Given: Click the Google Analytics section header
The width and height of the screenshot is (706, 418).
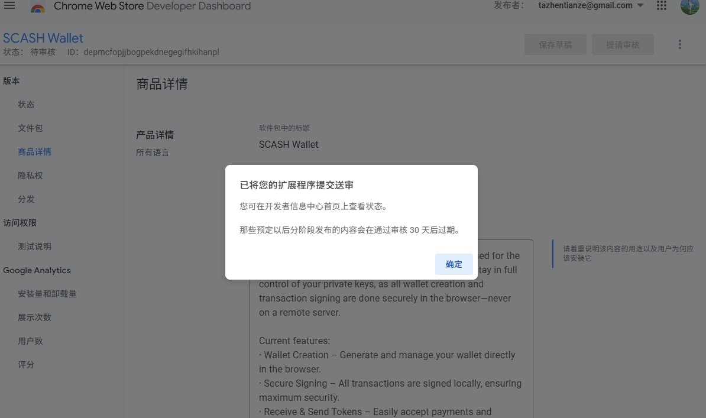Looking at the screenshot, I should 37,270.
